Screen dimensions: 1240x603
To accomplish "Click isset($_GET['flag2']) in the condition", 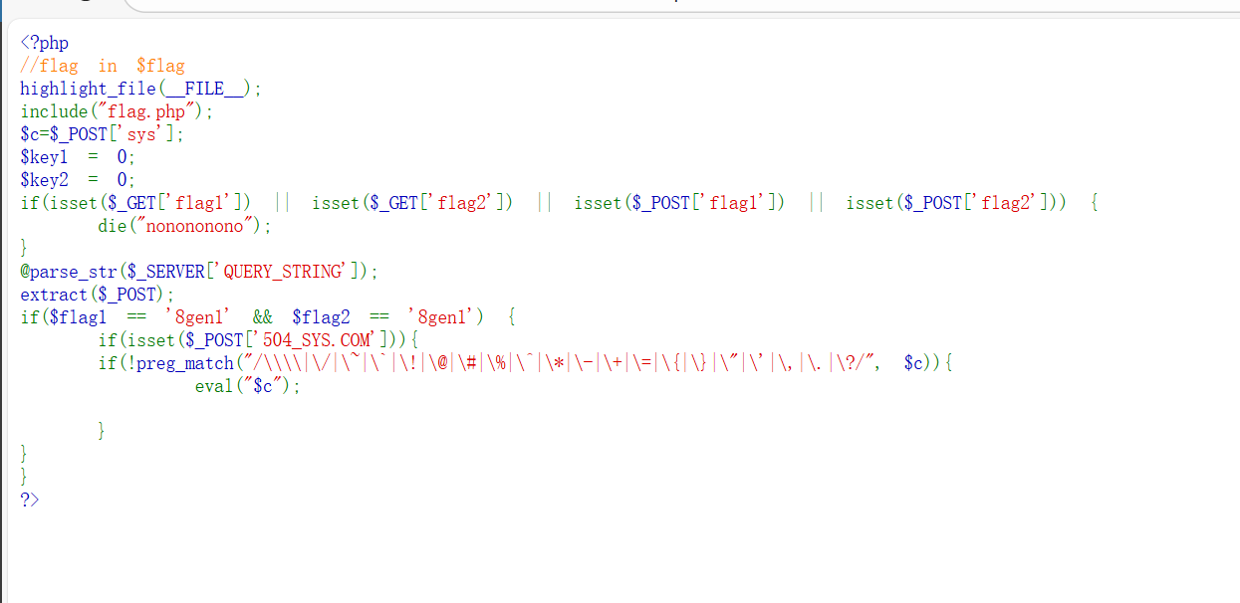I will click(413, 203).
